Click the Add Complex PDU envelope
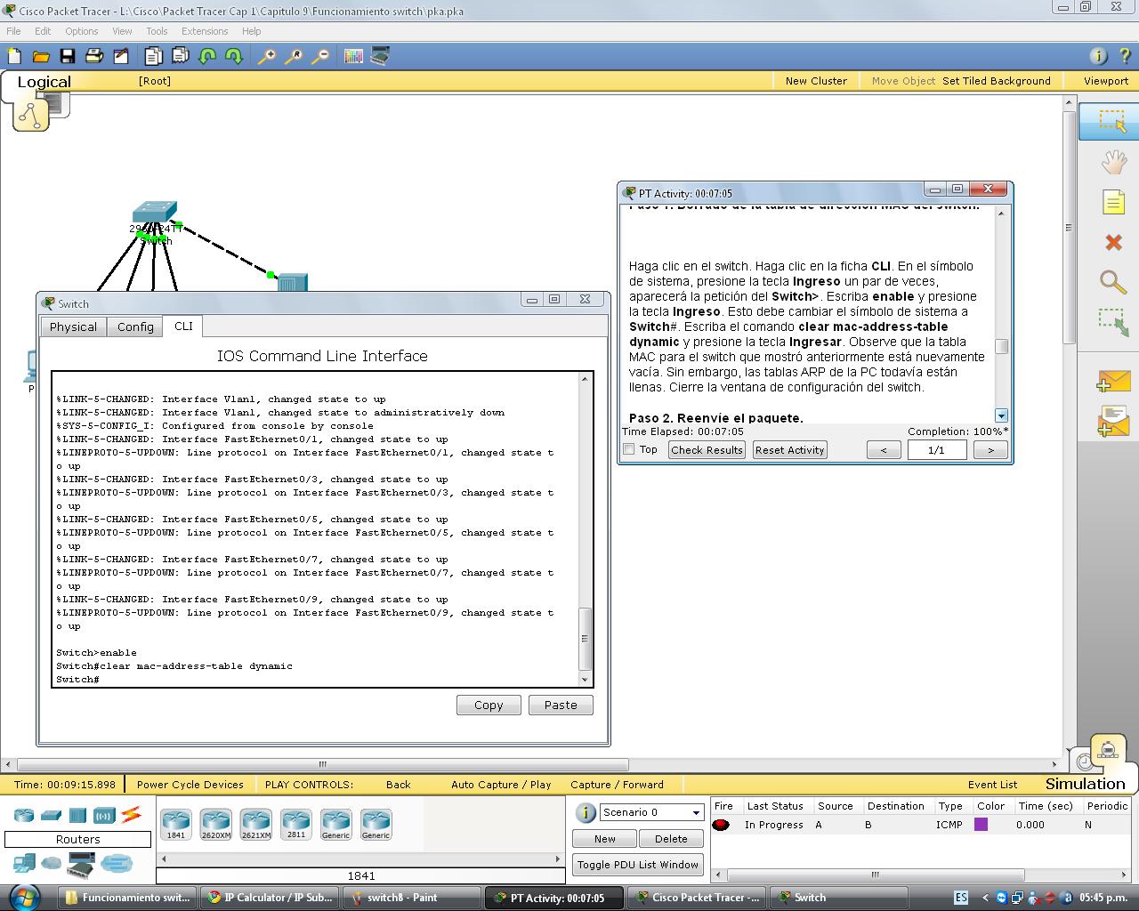The height and width of the screenshot is (911, 1139). (x=1113, y=422)
